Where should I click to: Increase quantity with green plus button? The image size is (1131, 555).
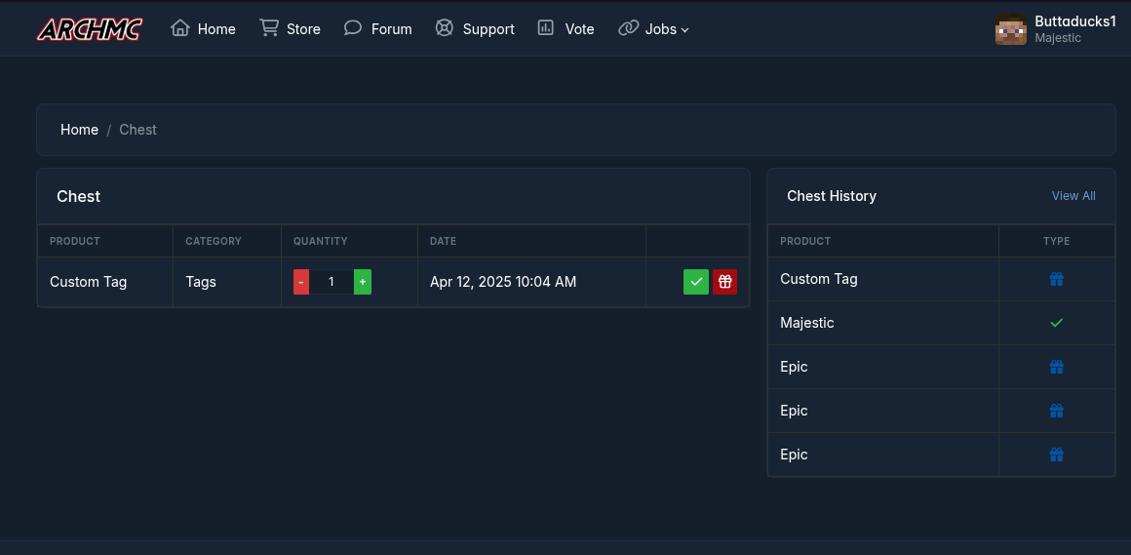click(x=362, y=282)
